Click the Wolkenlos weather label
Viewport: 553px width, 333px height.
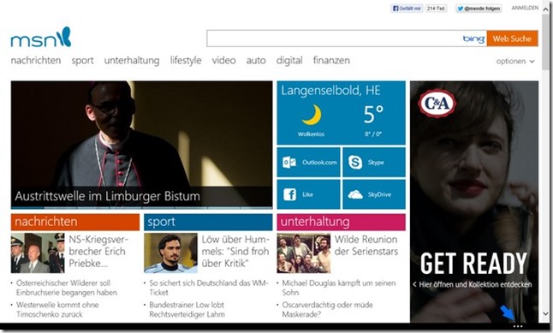tap(311, 134)
